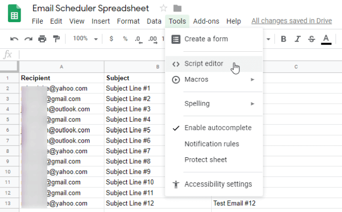Screen dimensions: 342x212
Task: Open the zoom 100% dropdown
Action: pyautogui.click(x=84, y=39)
